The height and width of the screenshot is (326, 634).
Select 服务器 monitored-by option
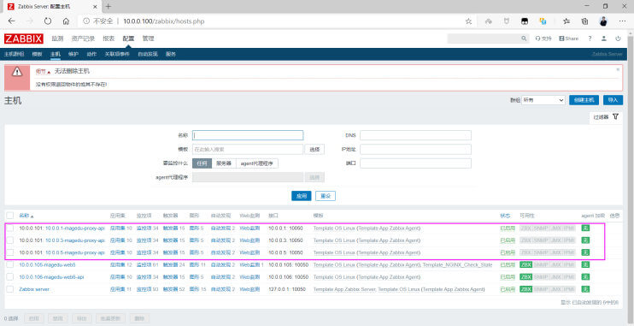tap(224, 163)
